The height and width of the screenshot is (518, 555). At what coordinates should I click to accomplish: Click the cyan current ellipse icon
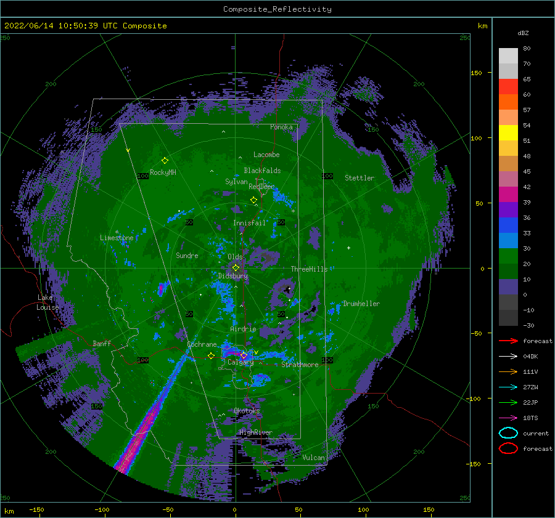508,433
